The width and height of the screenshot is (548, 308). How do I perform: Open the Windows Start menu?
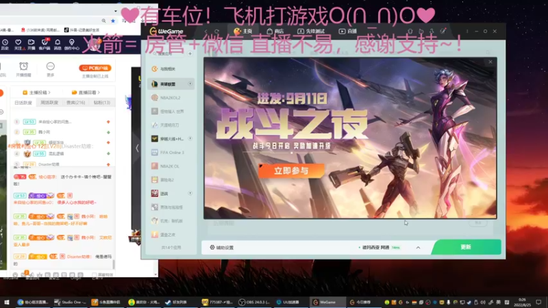tap(7, 302)
